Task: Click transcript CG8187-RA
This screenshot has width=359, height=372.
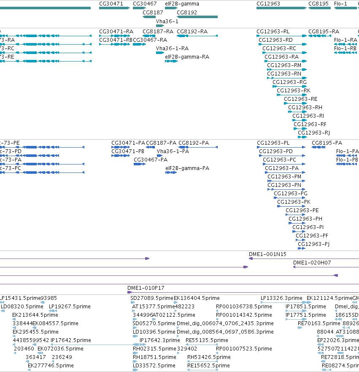Action: pyautogui.click(x=158, y=32)
